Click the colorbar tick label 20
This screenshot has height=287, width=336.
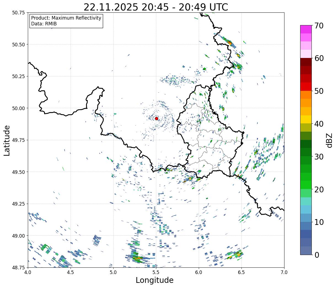click(x=319, y=189)
